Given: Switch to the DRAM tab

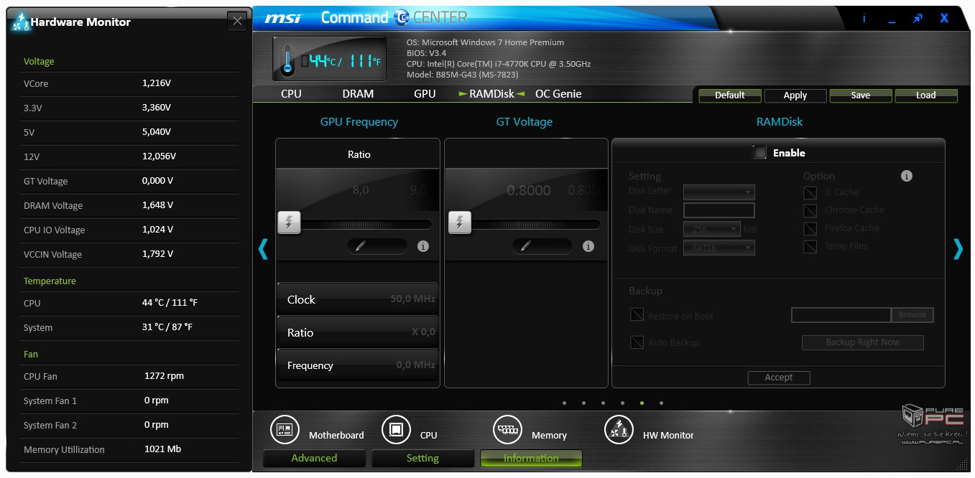Looking at the screenshot, I should click(358, 94).
